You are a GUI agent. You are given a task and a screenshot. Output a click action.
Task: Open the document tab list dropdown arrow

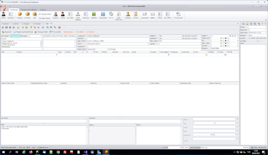238,23
